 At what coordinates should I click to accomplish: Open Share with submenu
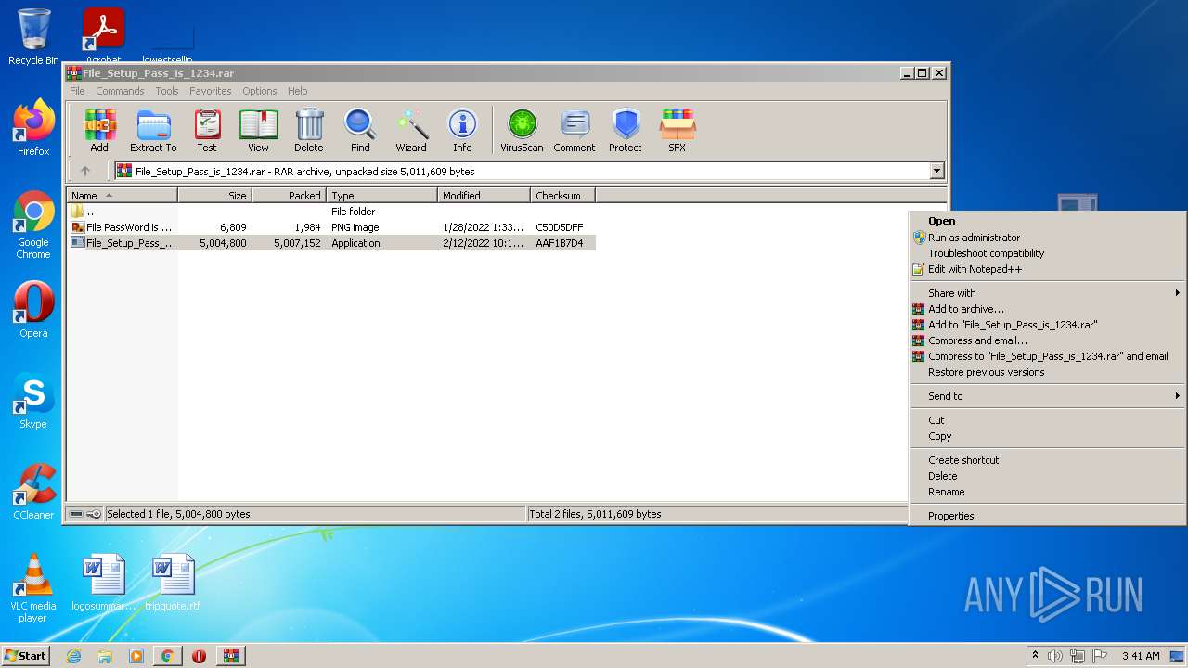1047,293
